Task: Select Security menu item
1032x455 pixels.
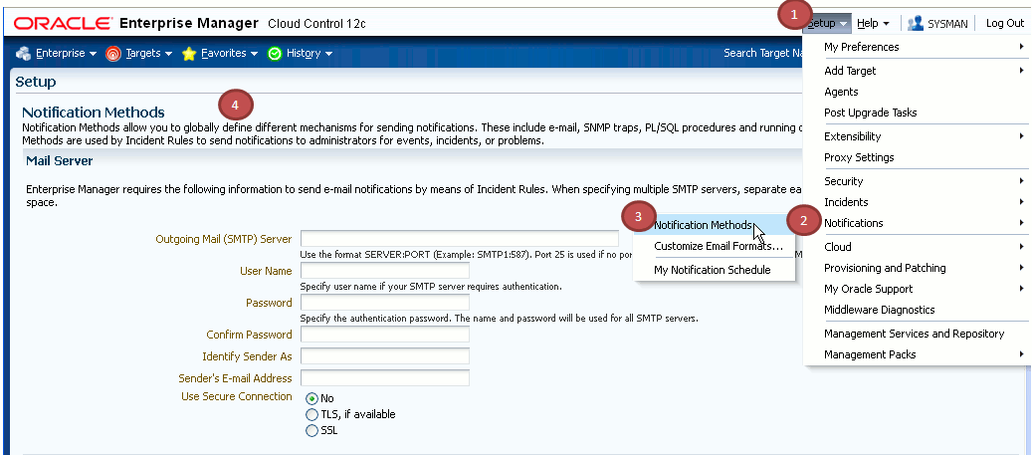Action: (843, 181)
